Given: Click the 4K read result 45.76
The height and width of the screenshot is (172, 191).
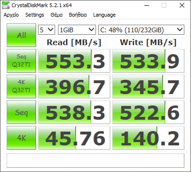Looking at the screenshot, I should (x=74, y=138).
